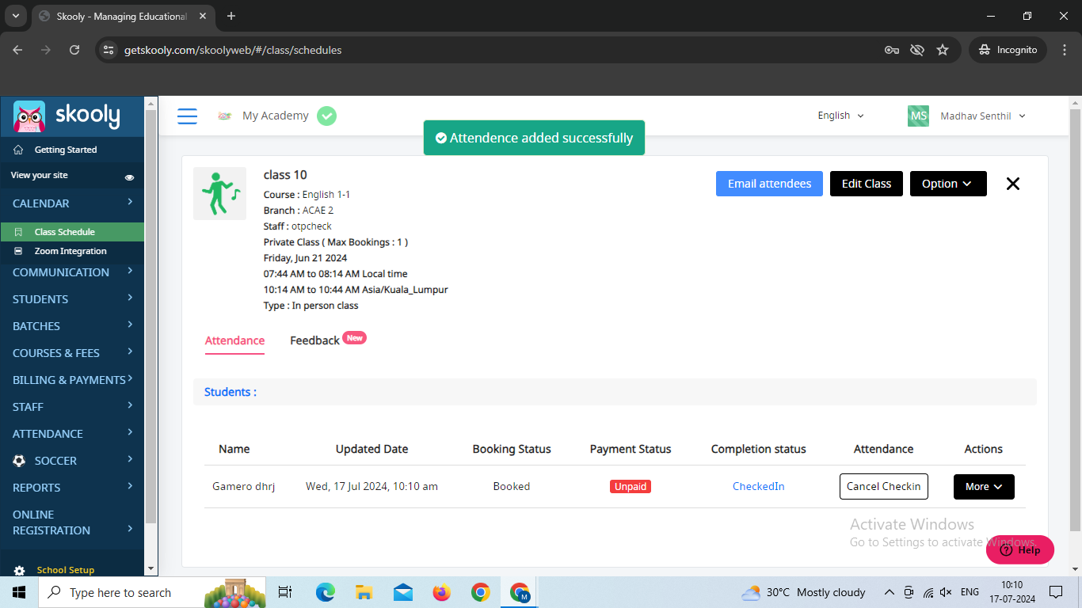Viewport: 1082px width, 608px height.
Task: Click the Class Schedule bookmark icon
Action: click(x=18, y=232)
